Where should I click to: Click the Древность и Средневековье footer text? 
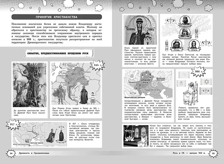coord(34,153)
